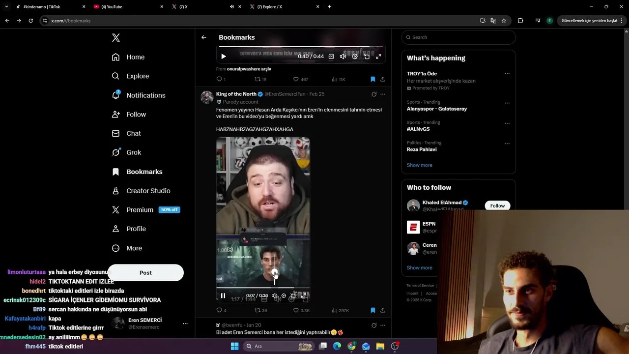Show more under What's happening
The height and width of the screenshot is (354, 629).
tap(420, 165)
